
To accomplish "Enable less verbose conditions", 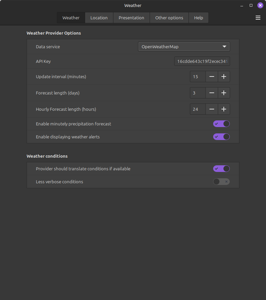I will 221,182.
